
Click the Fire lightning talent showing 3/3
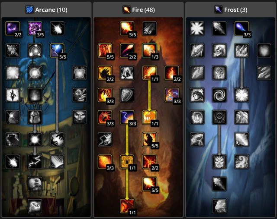click(x=127, y=117)
